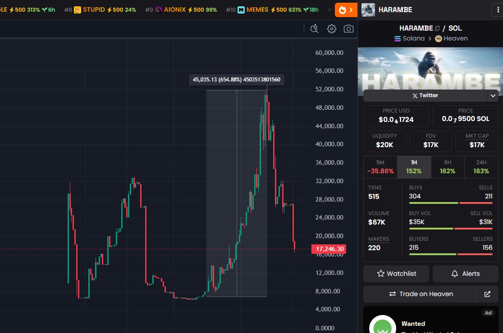Select the 6H timeframe tab
Viewport: 503px width, 333px height.
tap(448, 167)
